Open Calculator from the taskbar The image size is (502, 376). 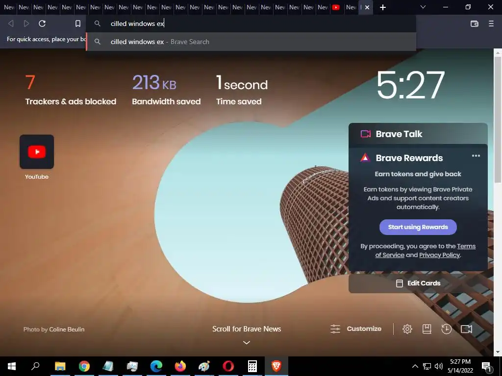click(252, 366)
